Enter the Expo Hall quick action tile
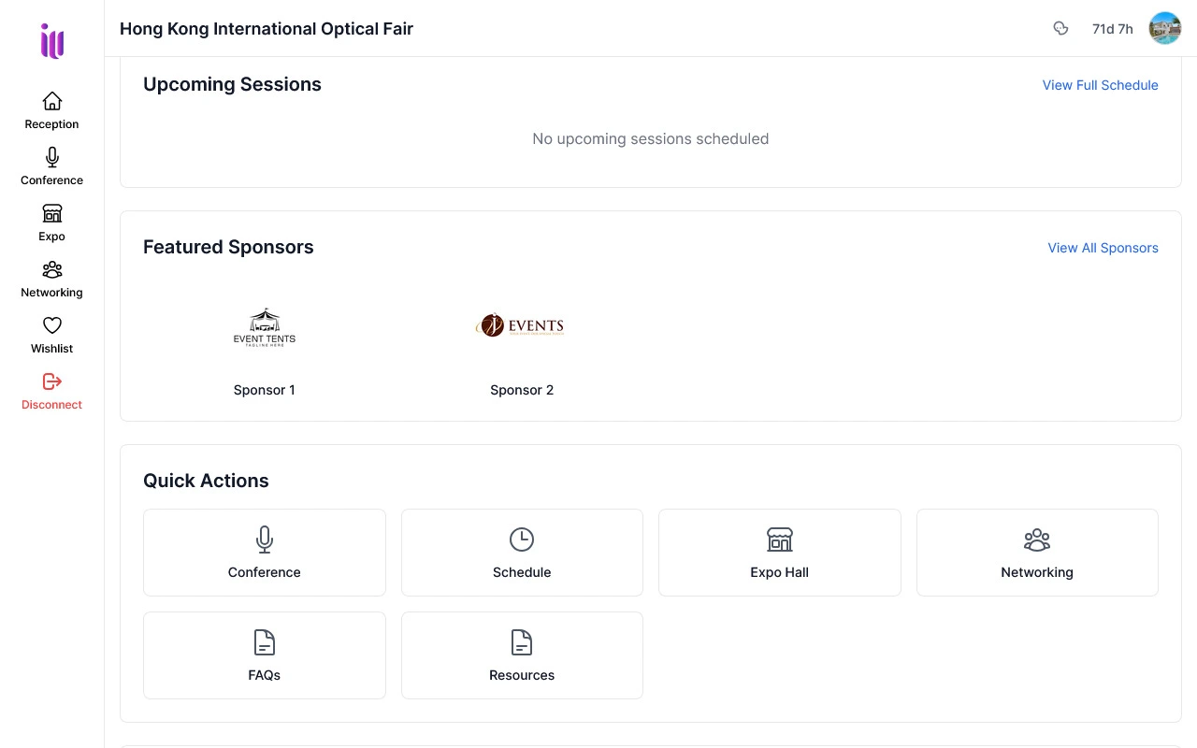Screen dimensions: 1197x748 tap(779, 552)
